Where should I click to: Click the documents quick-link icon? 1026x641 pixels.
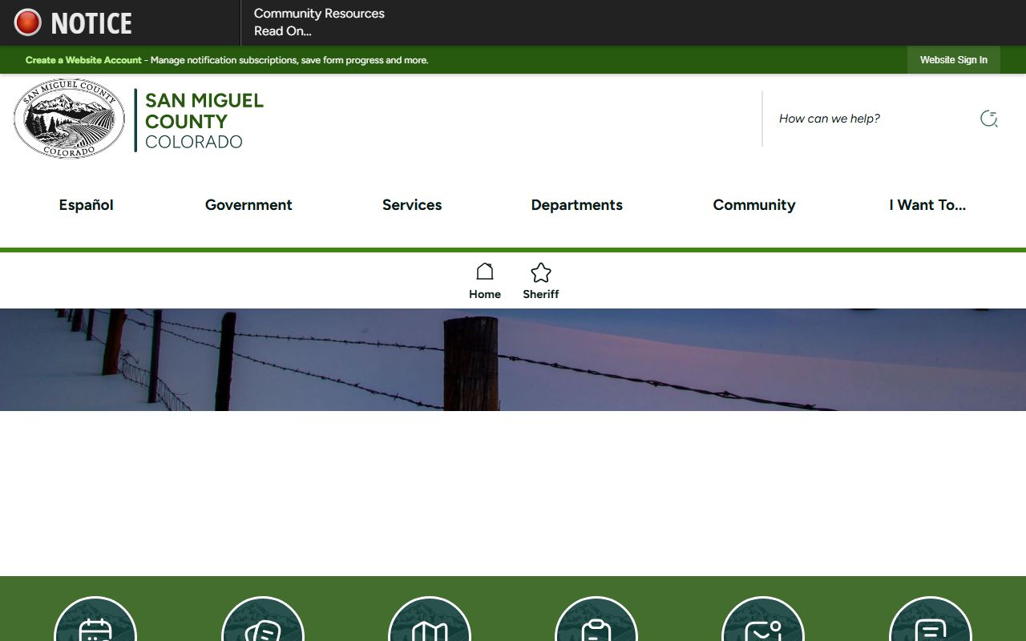point(263,619)
